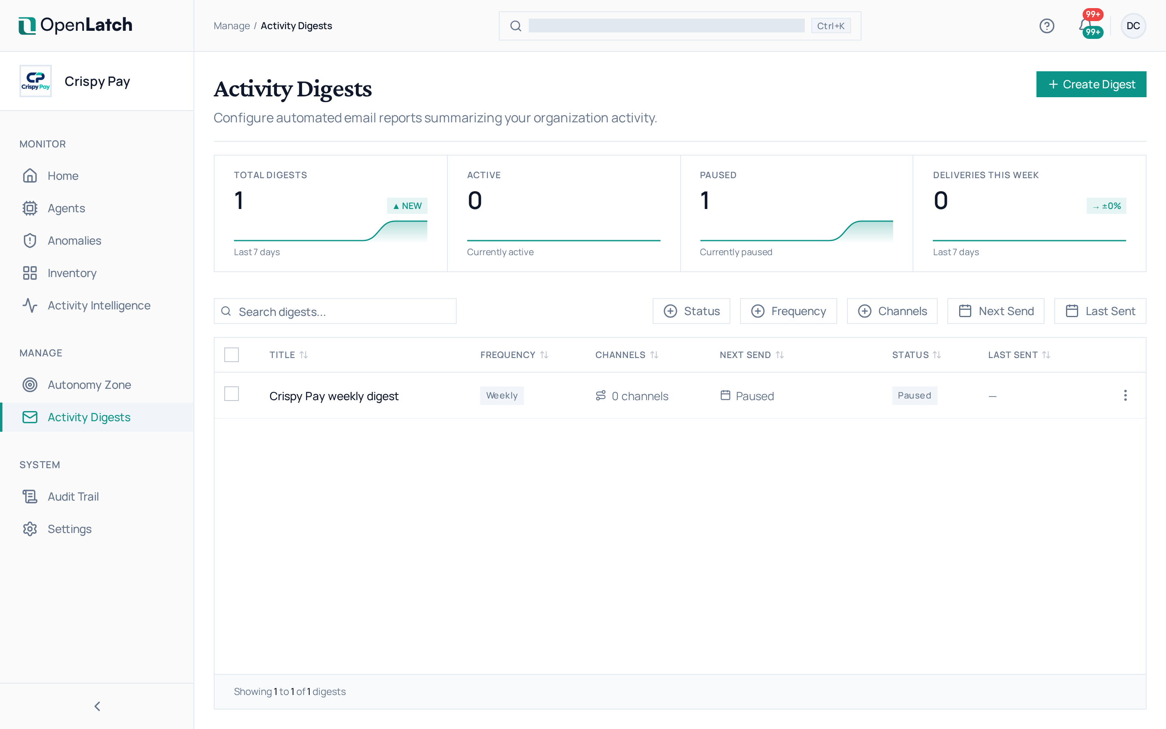Click the Ctrl+K shortcut badge
This screenshot has width=1166, height=729.
tap(831, 26)
